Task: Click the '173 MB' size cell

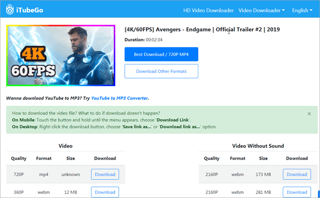Action: [263, 175]
